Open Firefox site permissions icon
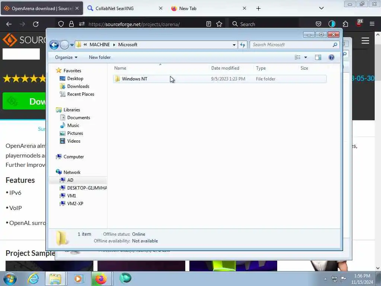381x286 pixels. click(81, 24)
